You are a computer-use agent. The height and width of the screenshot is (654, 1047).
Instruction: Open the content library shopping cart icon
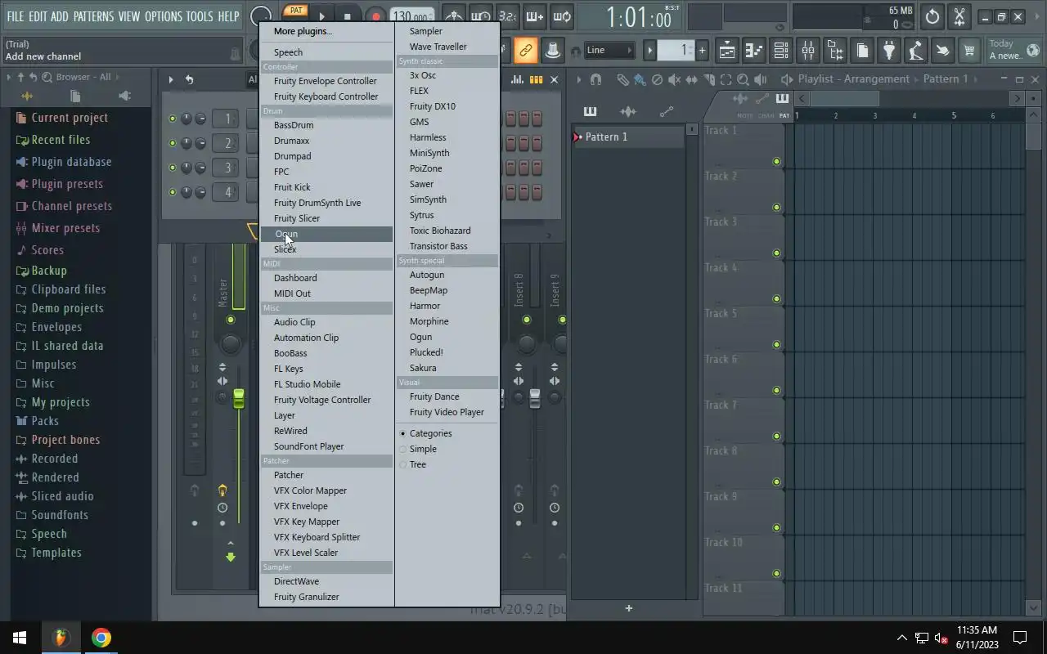[x=969, y=51]
